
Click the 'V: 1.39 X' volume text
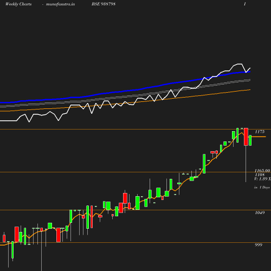(x=262, y=179)
